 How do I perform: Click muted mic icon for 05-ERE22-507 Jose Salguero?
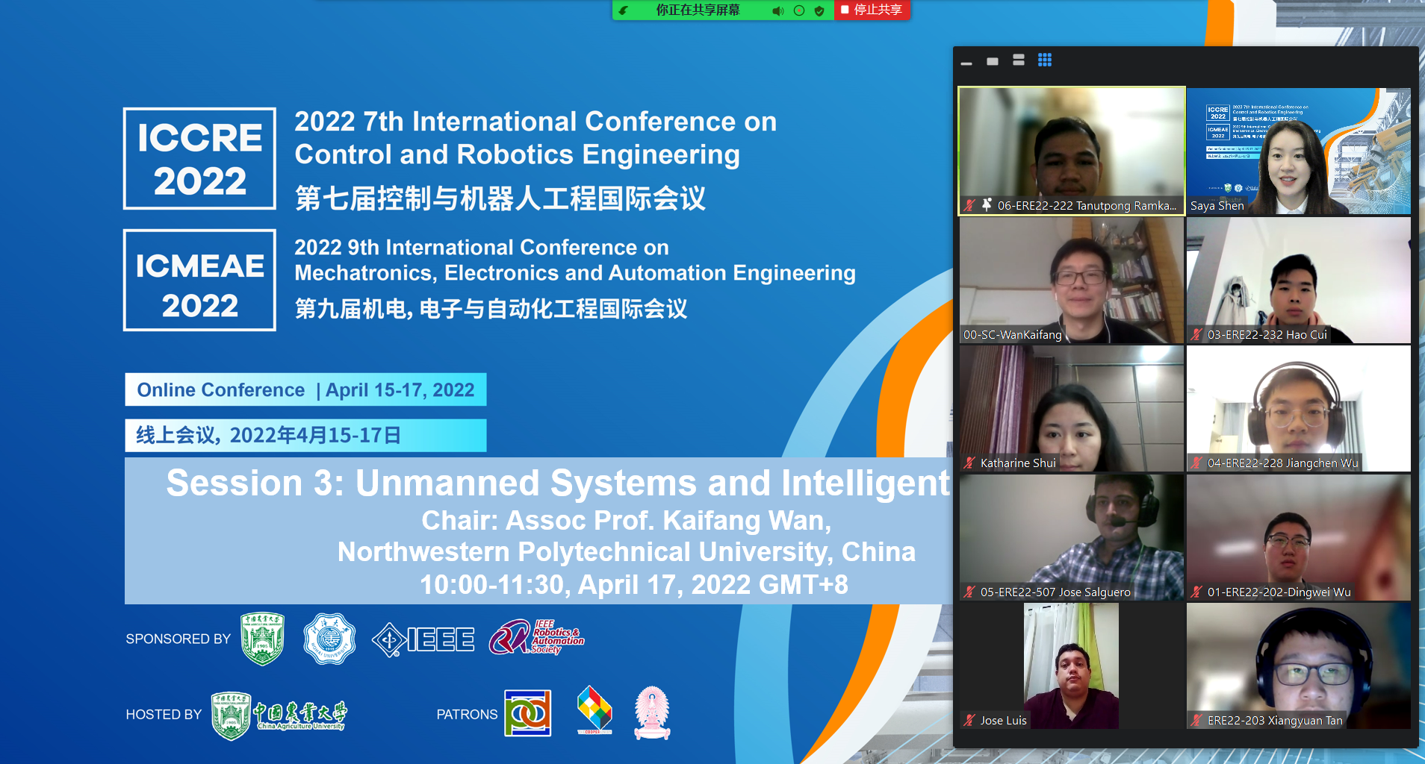[x=969, y=592]
